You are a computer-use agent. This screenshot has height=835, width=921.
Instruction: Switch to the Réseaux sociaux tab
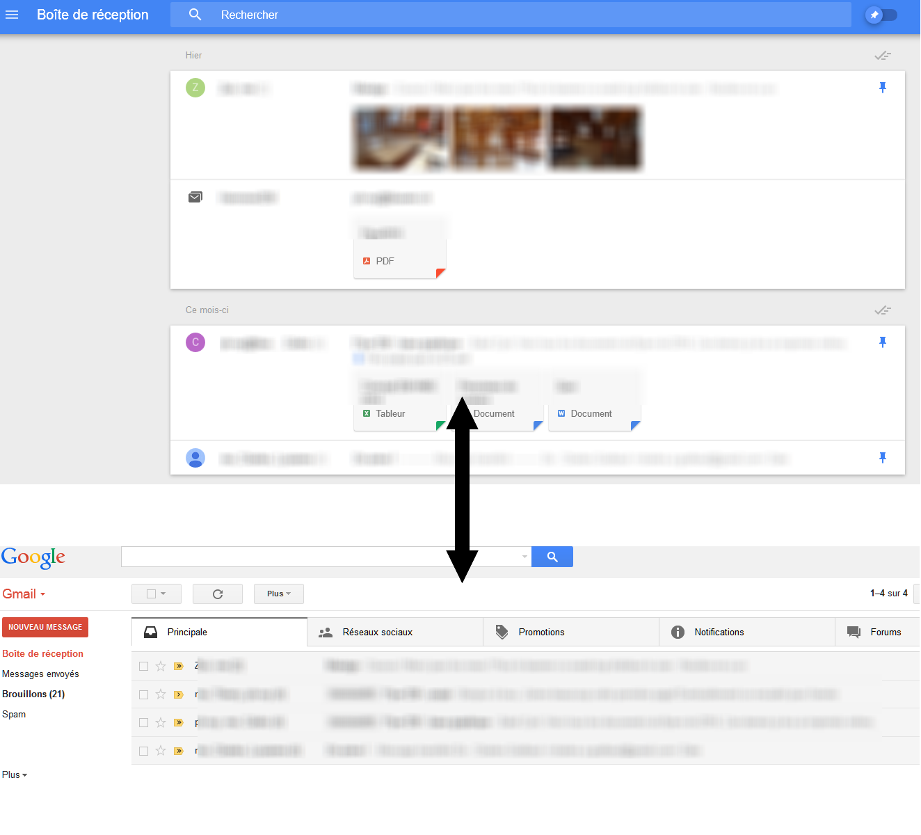(395, 632)
